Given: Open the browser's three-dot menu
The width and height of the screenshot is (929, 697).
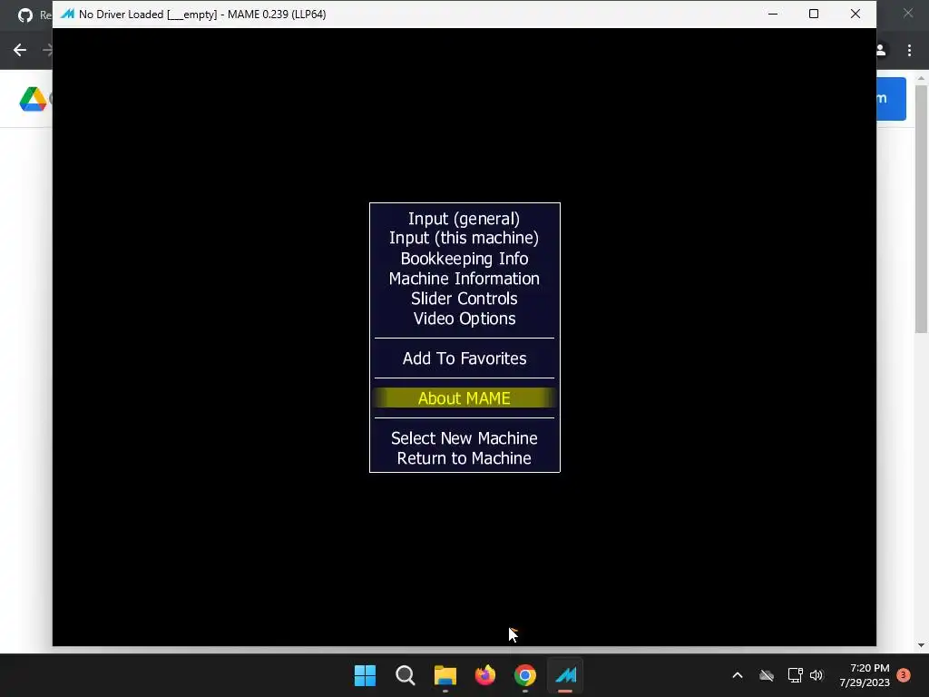Looking at the screenshot, I should (909, 51).
